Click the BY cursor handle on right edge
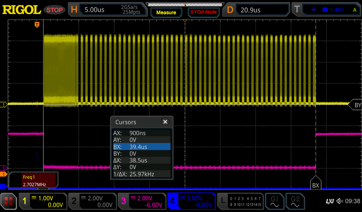This screenshot has height=212, width=362. tap(355, 105)
